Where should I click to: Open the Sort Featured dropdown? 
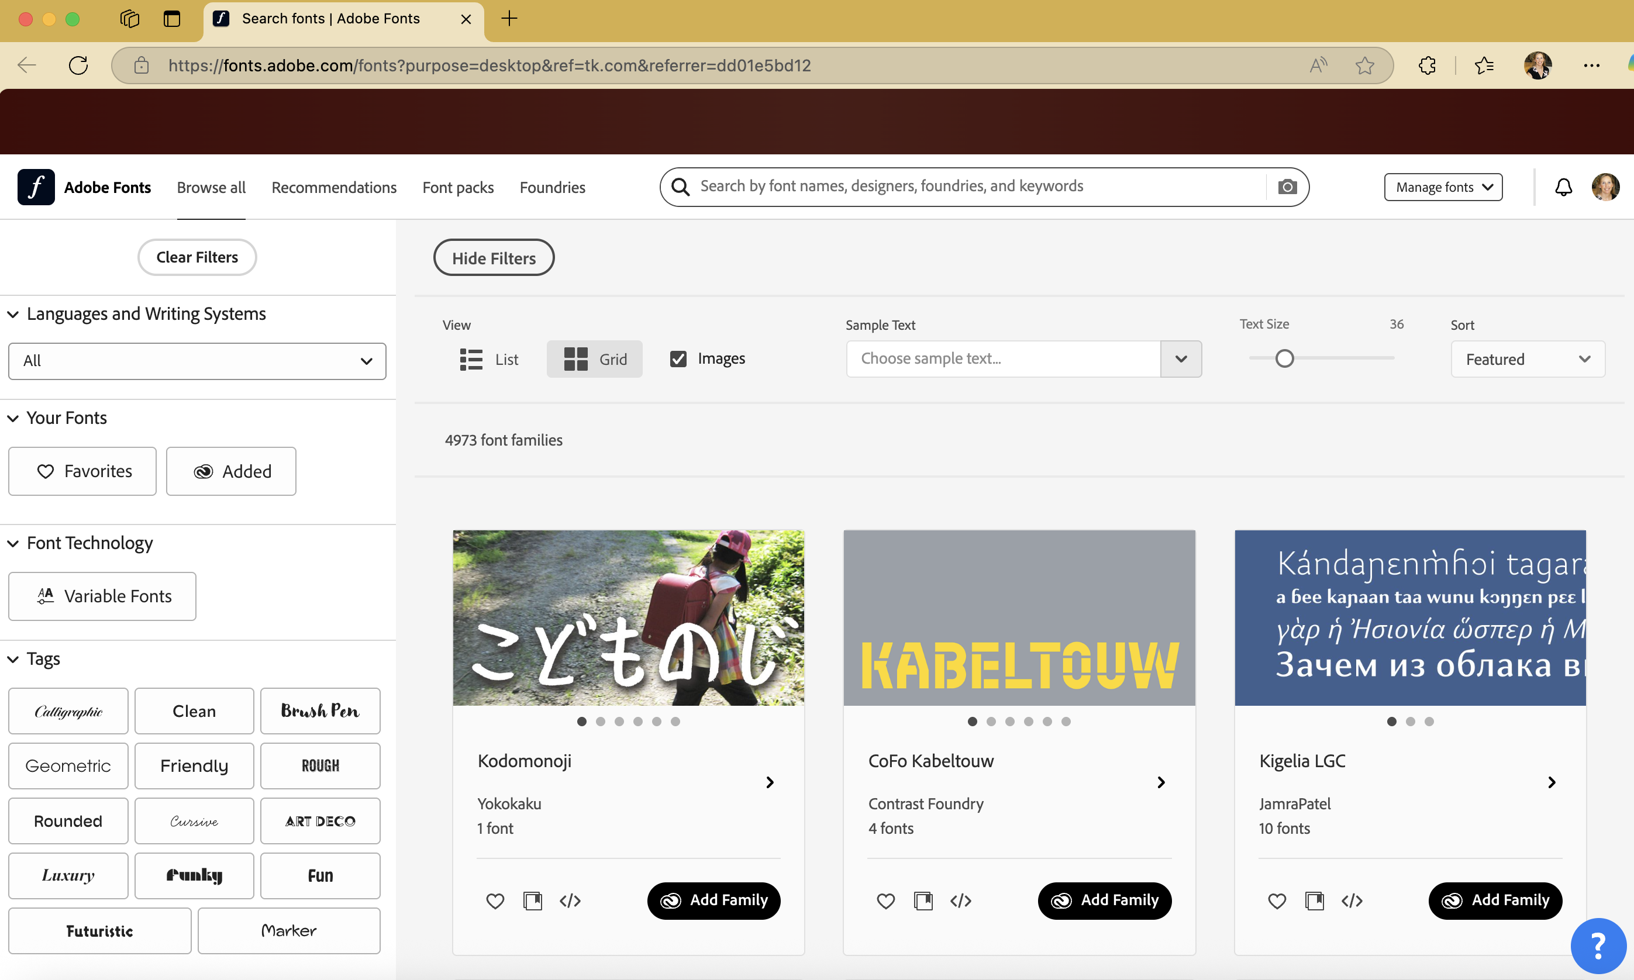pos(1528,359)
